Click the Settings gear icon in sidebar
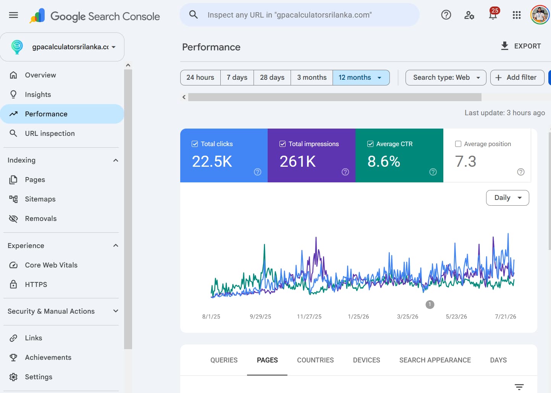 click(x=13, y=377)
